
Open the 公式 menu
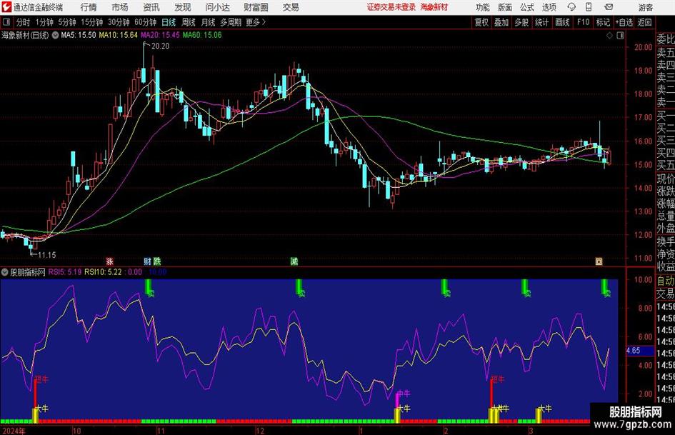(527, 7)
